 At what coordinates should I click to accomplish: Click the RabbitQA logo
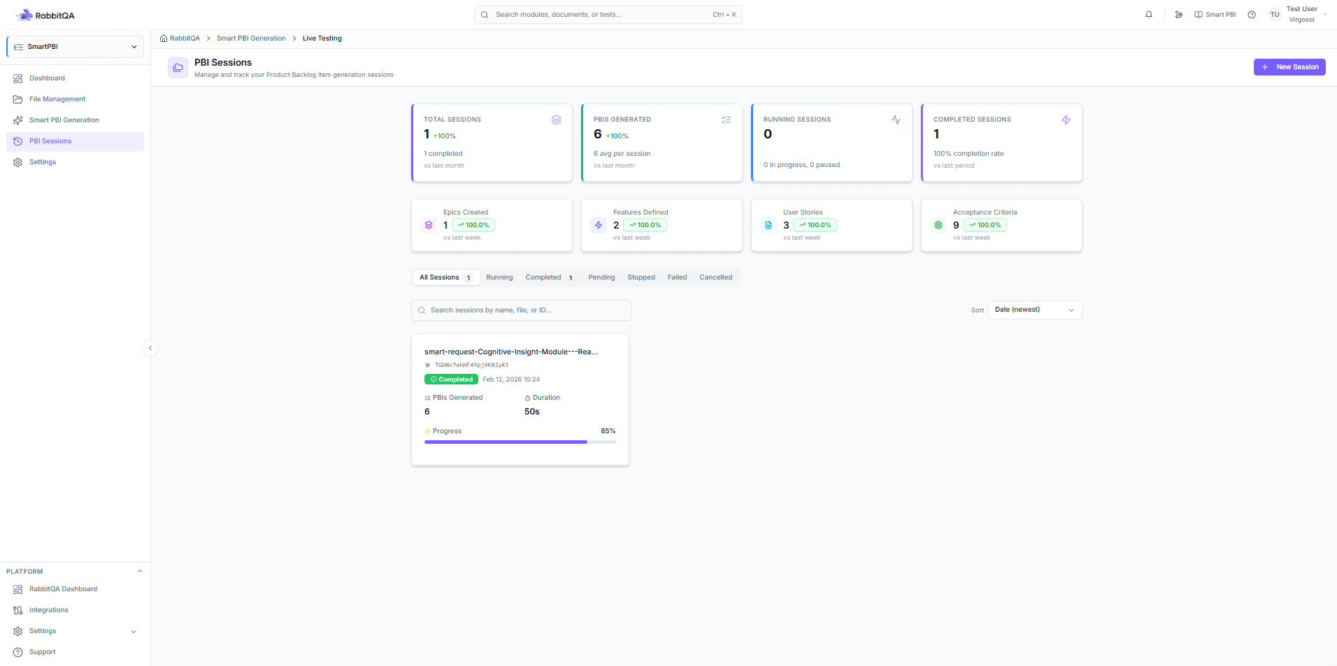[45, 15]
